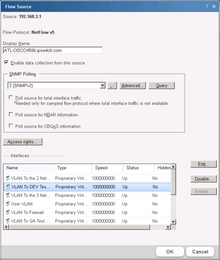Screen dimensions: 220x260
Task: Click the horizontal scroll left arrow
Action: coord(6,227)
